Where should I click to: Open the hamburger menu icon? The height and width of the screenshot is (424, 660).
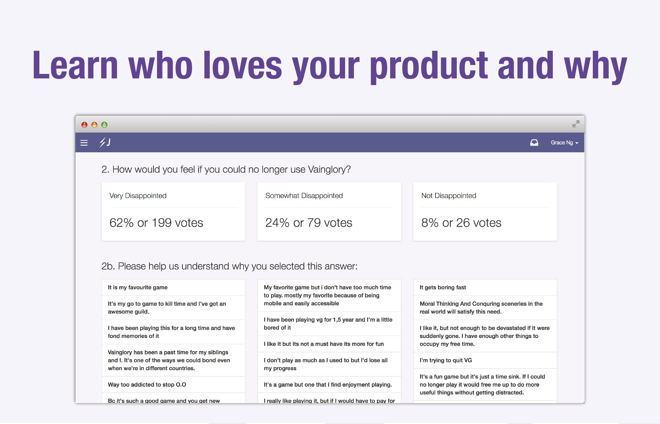[x=84, y=143]
